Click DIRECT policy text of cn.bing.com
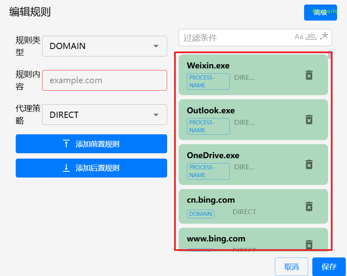347x276 pixels. pyautogui.click(x=244, y=212)
